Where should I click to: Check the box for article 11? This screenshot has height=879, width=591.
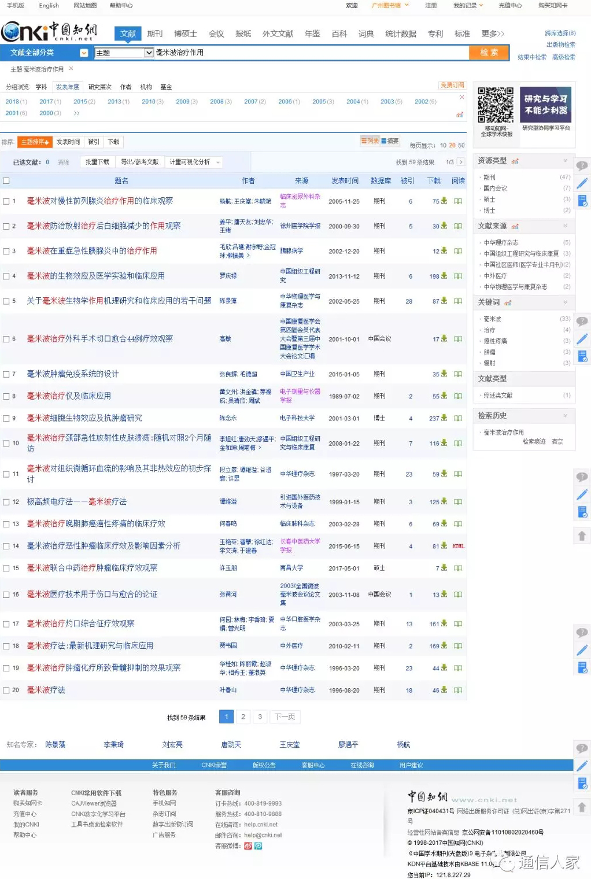(x=6, y=474)
